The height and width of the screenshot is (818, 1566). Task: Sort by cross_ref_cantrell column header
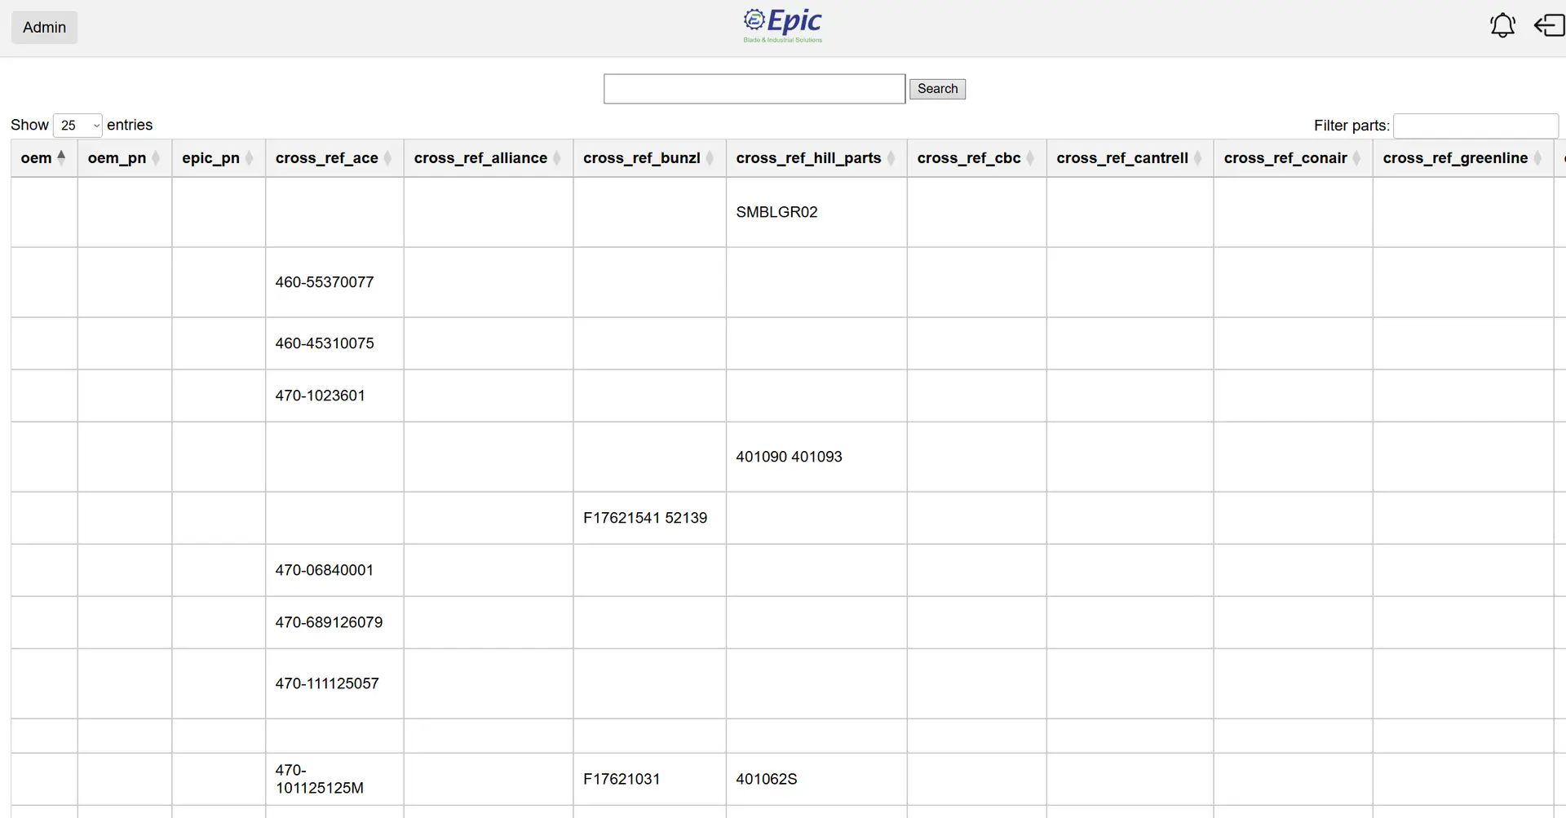coord(1121,158)
